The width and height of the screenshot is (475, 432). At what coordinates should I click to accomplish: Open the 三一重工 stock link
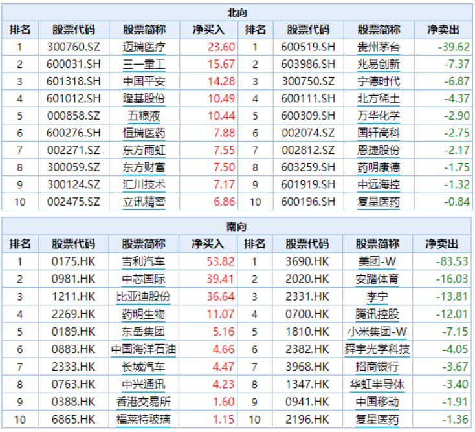click(x=144, y=64)
